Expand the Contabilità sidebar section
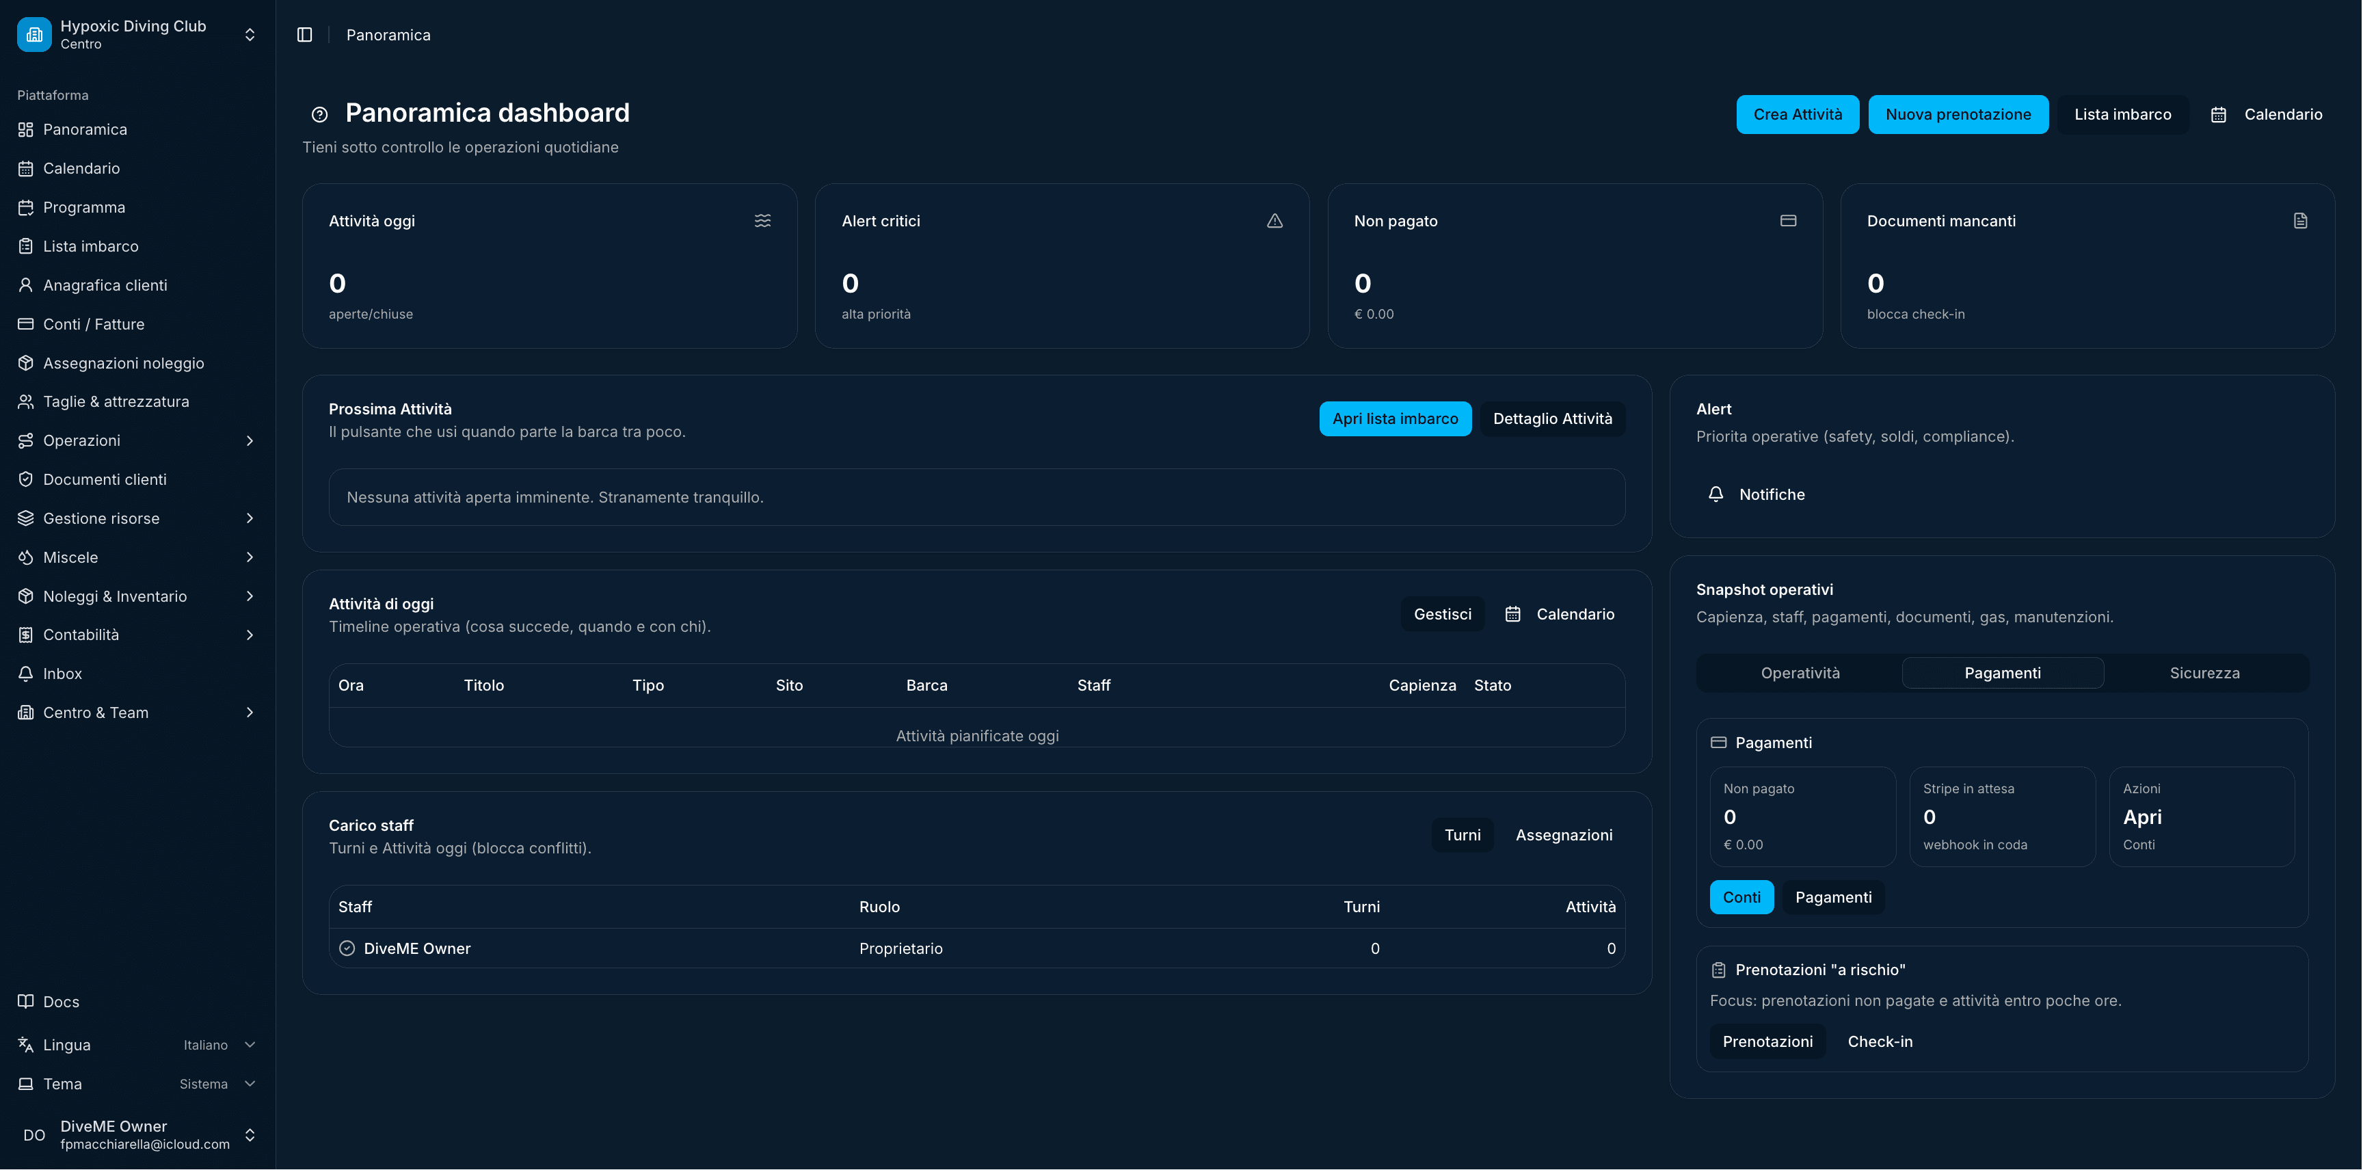This screenshot has height=1170, width=2363. pyautogui.click(x=137, y=635)
